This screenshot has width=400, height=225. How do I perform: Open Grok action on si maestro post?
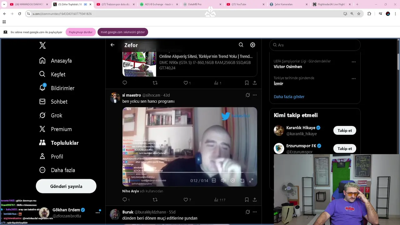tap(247, 95)
